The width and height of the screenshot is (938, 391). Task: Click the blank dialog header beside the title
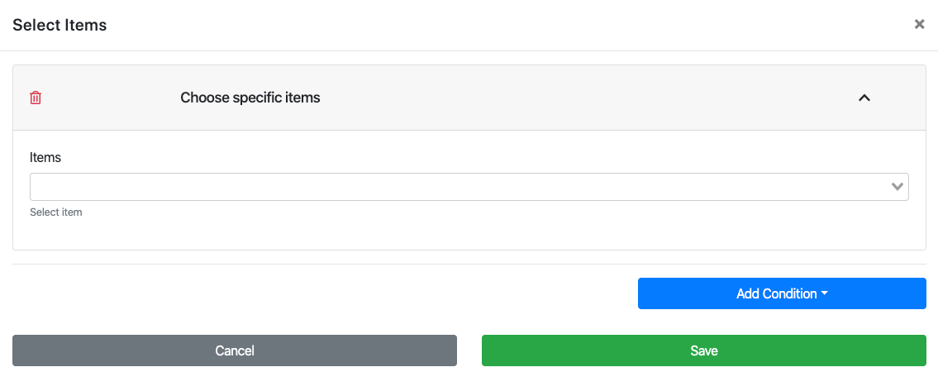click(496, 25)
